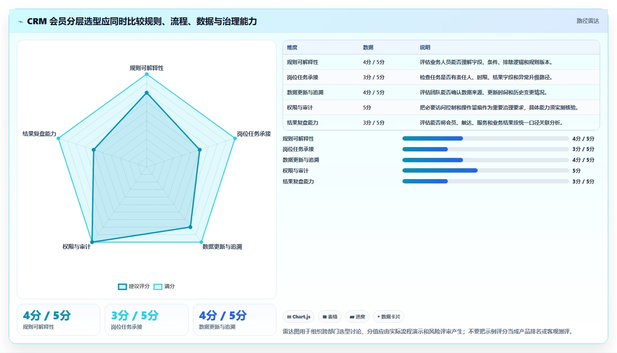Click the description starting 评估能否将会员
617x353 pixels.
[x=492, y=123]
